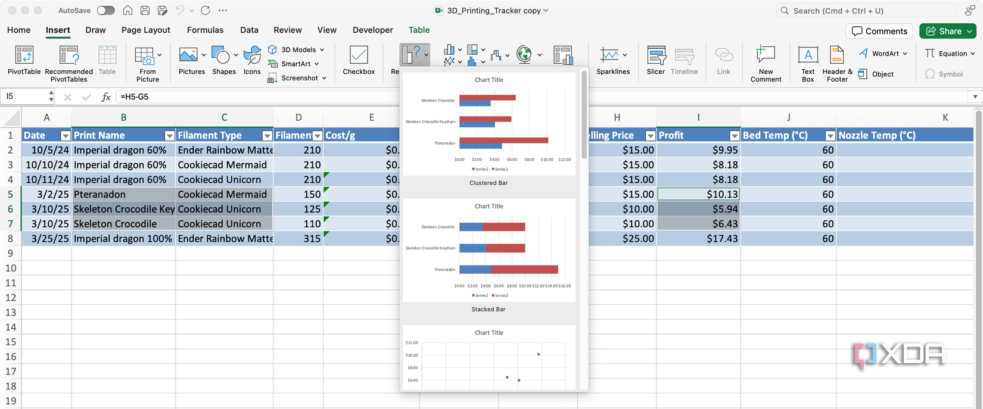The height and width of the screenshot is (409, 983).
Task: Switch to the Formulas tab
Action: click(x=205, y=30)
